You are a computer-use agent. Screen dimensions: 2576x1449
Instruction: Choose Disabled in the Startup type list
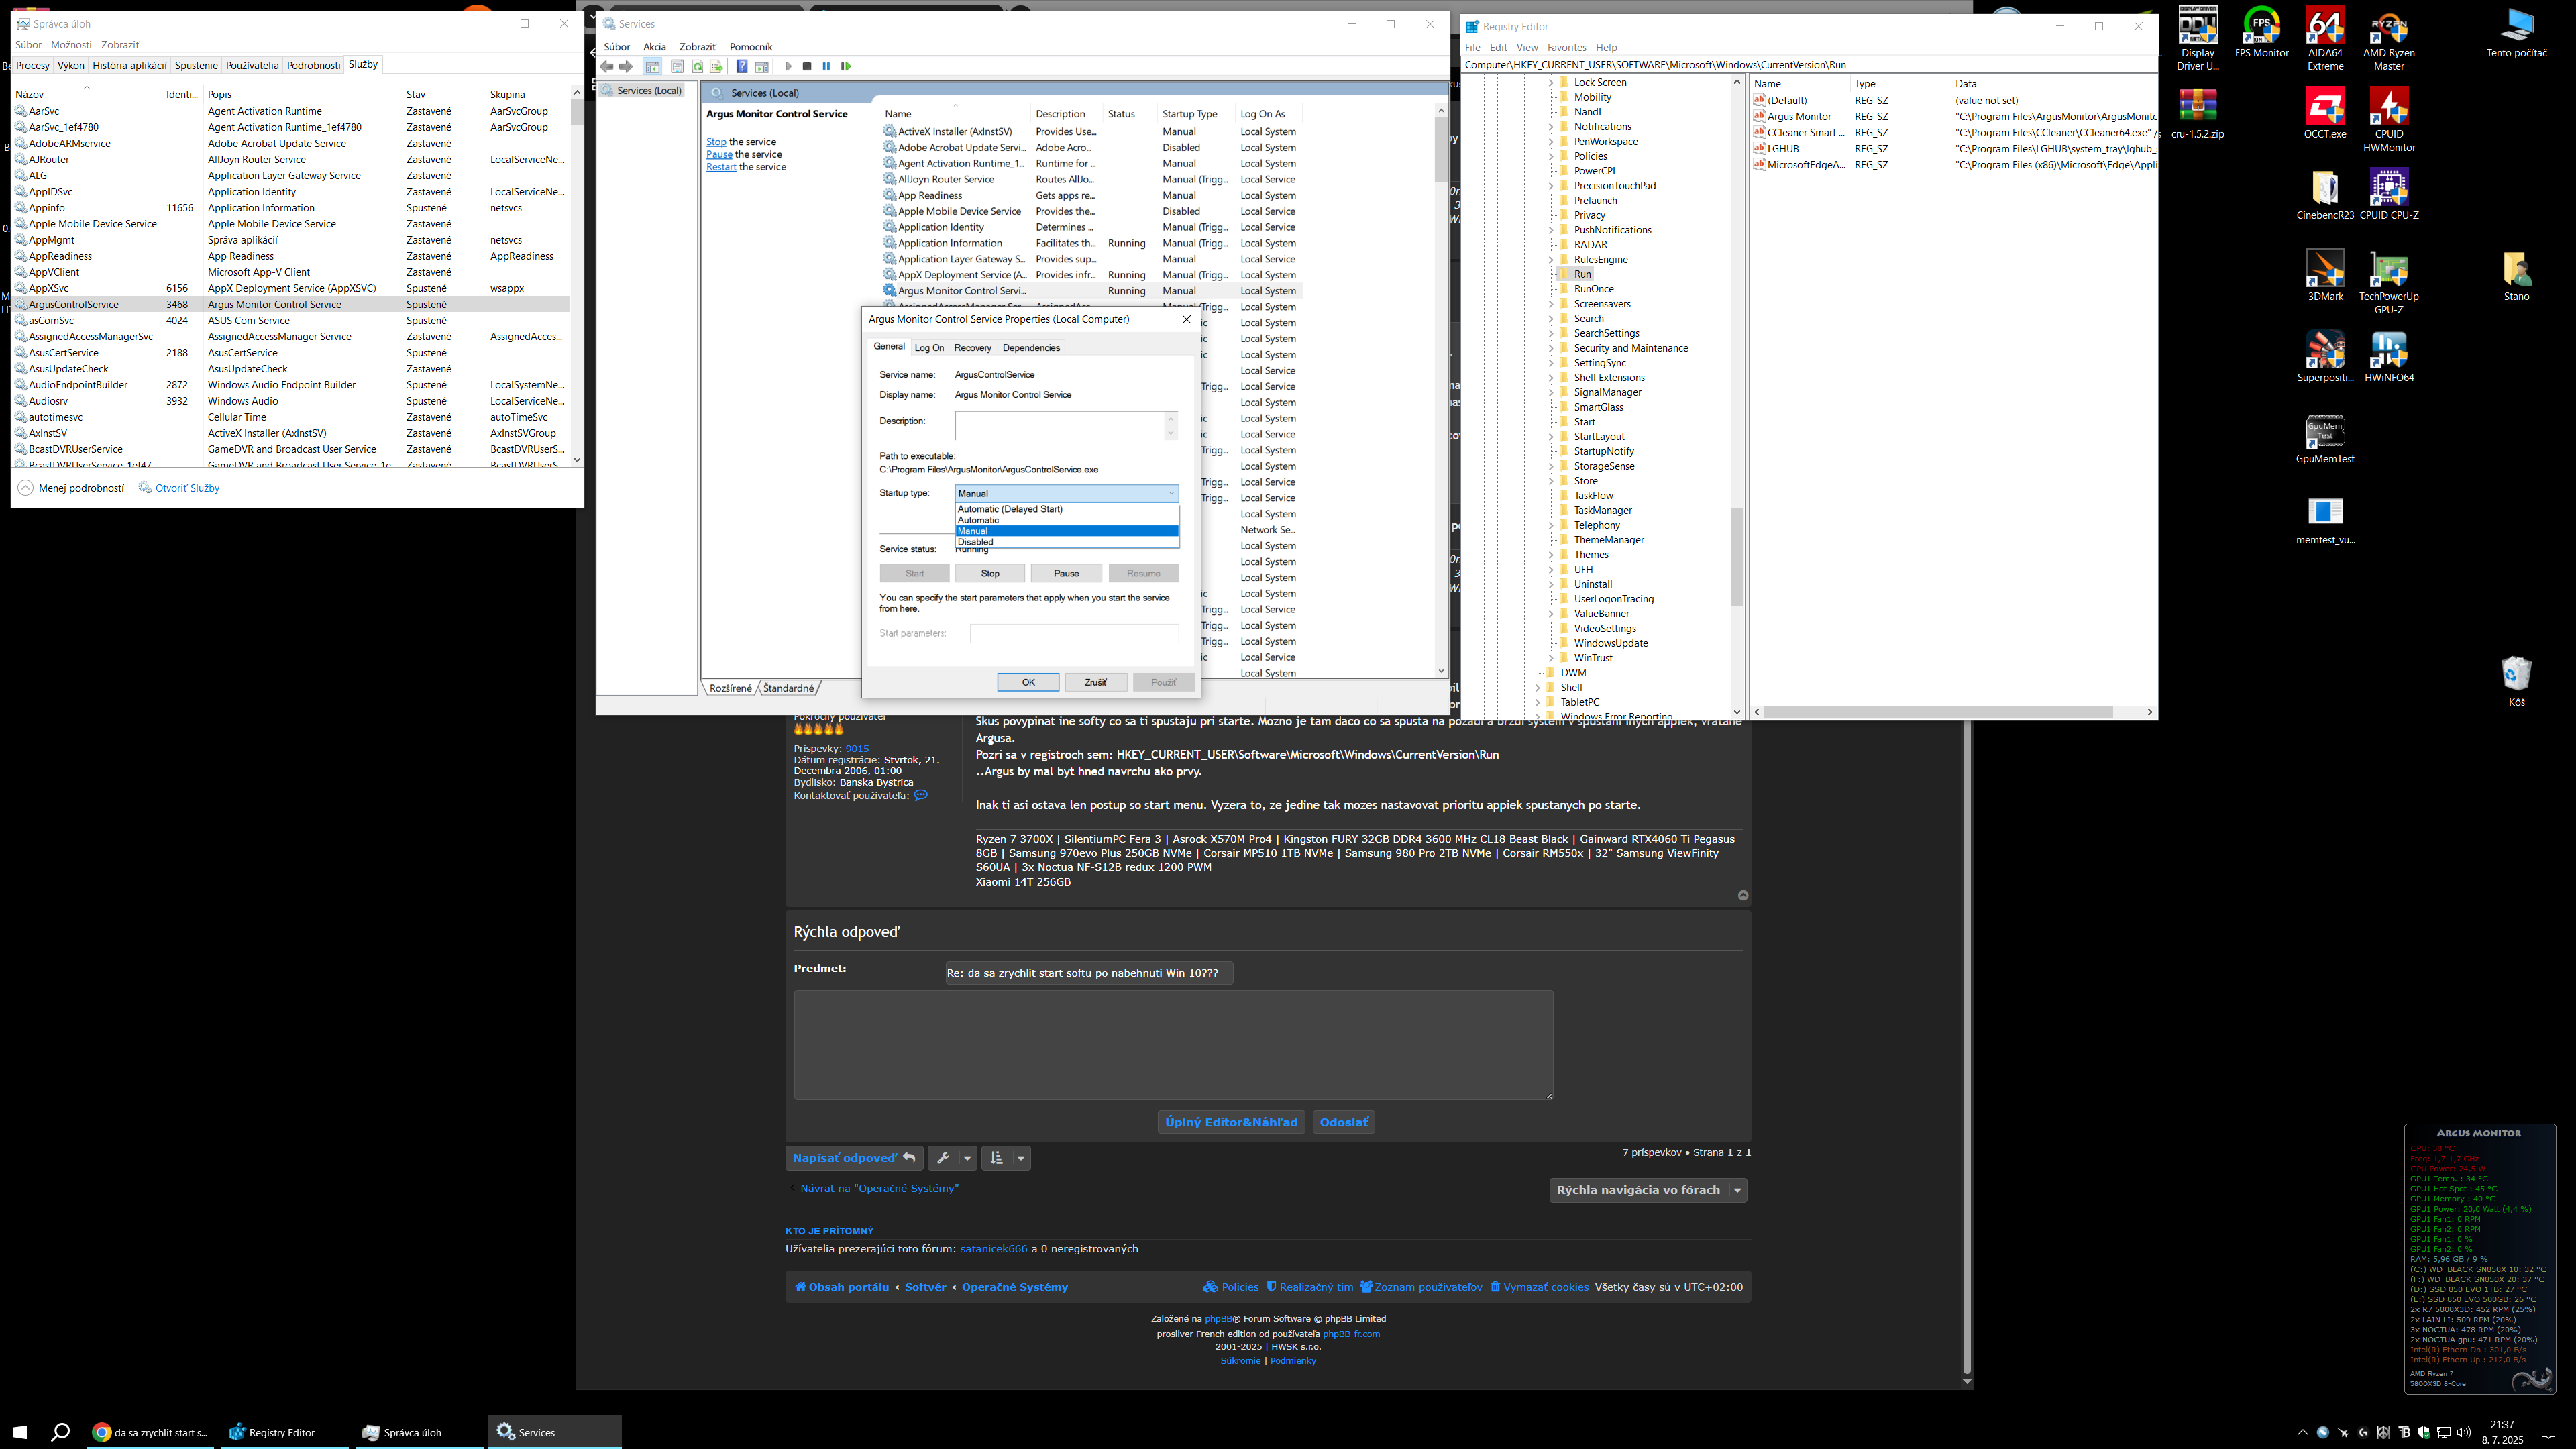pyautogui.click(x=975, y=542)
